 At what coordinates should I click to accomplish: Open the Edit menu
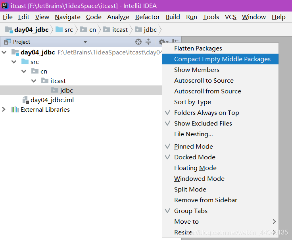24,17
